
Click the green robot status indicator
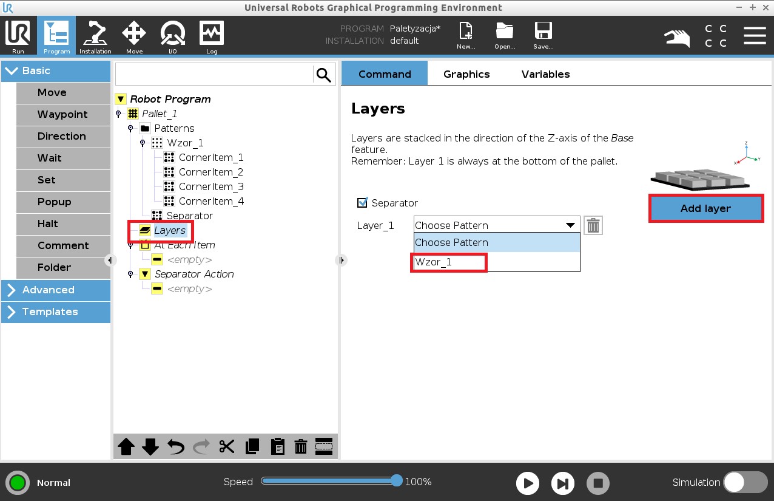pos(18,483)
